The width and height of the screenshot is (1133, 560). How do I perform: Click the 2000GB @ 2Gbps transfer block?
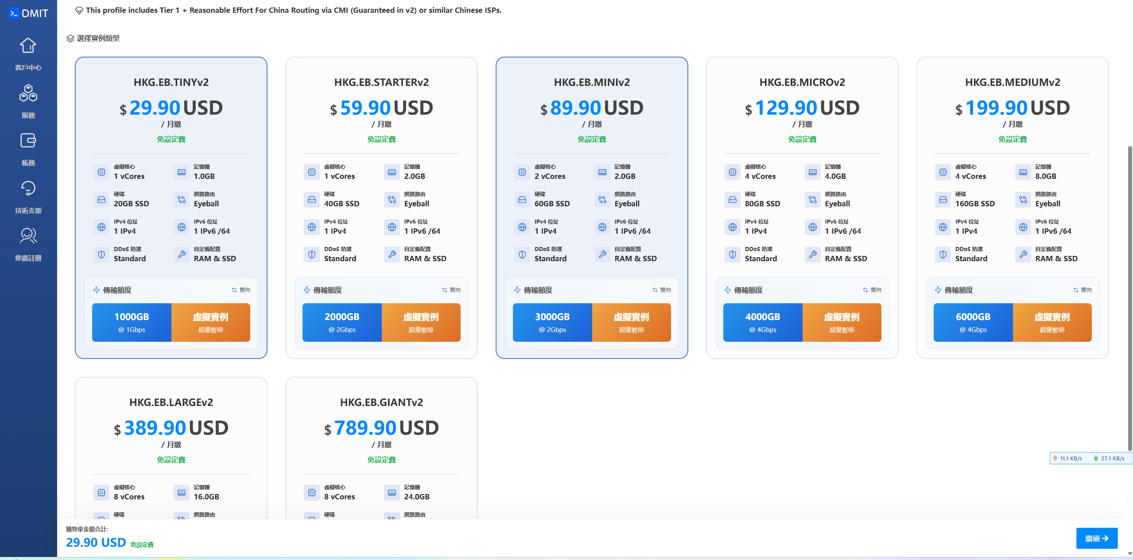(x=342, y=322)
